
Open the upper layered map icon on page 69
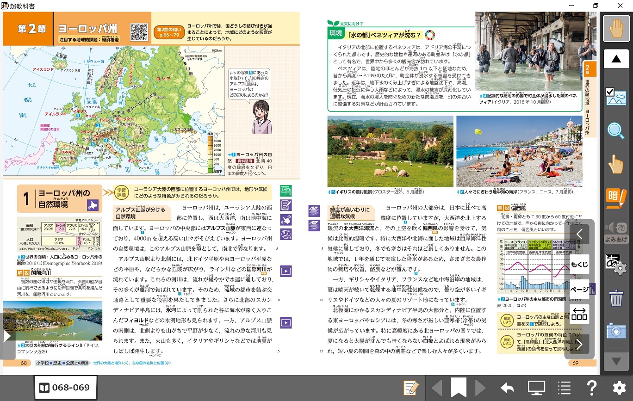[x=314, y=211]
